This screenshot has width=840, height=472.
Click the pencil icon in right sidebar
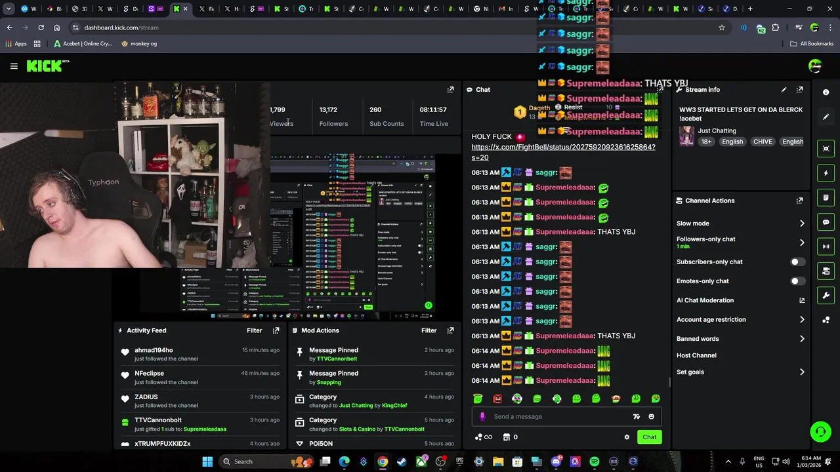826,117
